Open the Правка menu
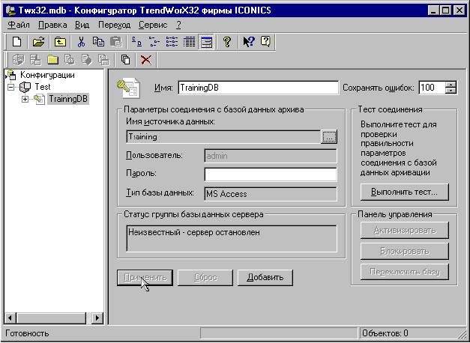This screenshot has height=343, width=470. (52, 25)
